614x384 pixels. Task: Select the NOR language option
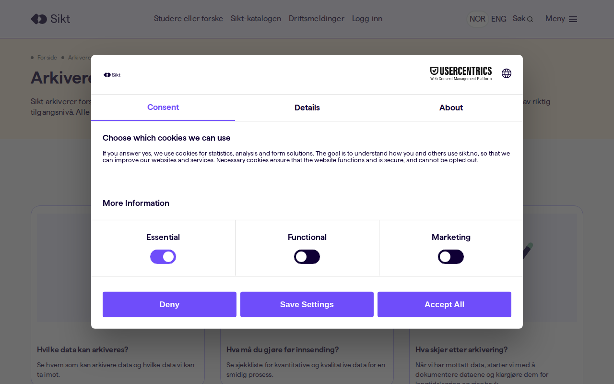[x=477, y=19]
